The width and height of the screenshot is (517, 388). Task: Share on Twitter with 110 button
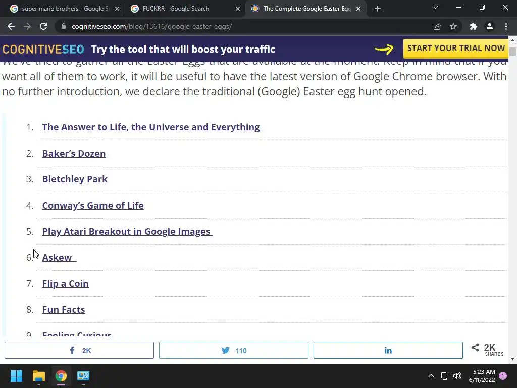(233, 350)
